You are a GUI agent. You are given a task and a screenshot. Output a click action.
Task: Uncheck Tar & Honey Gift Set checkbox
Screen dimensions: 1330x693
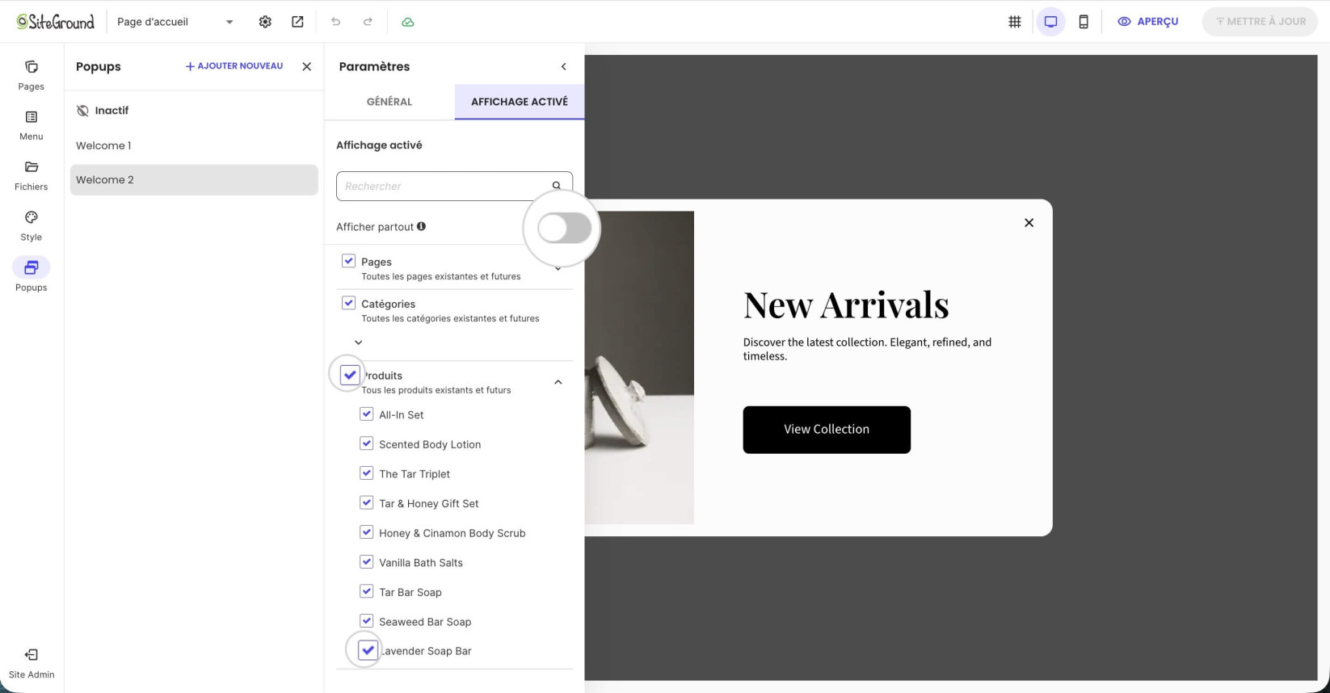click(x=366, y=502)
